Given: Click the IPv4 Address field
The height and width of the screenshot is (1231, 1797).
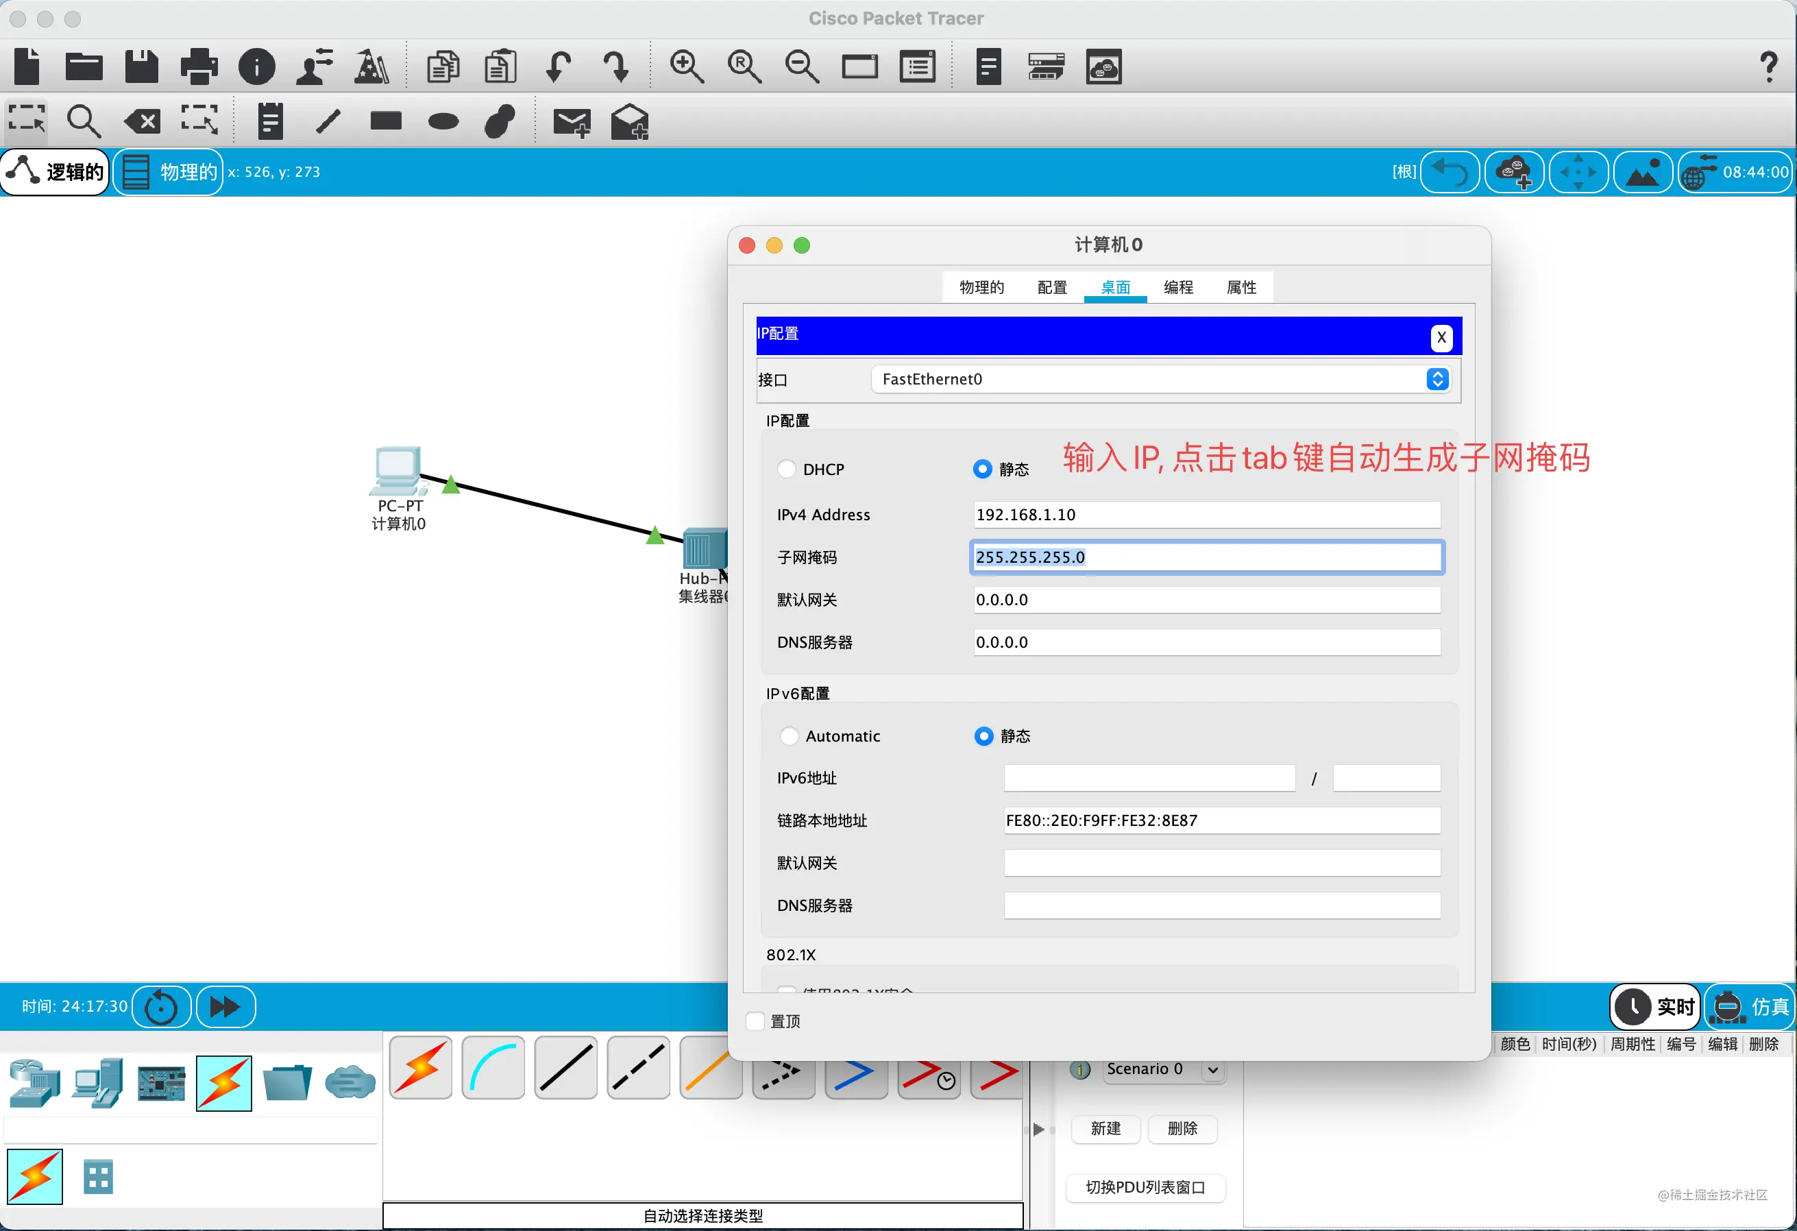Looking at the screenshot, I should (1206, 515).
